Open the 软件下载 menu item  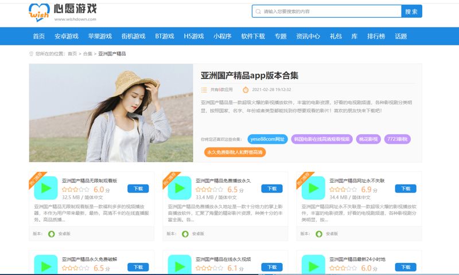point(253,36)
